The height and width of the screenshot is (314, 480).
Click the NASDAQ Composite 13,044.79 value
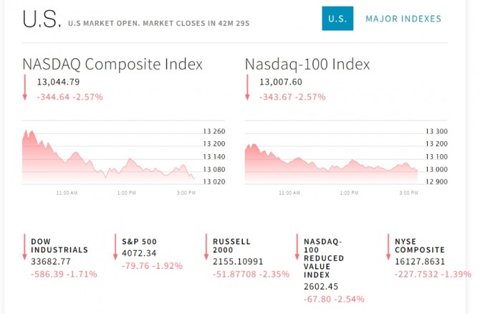[x=58, y=82]
